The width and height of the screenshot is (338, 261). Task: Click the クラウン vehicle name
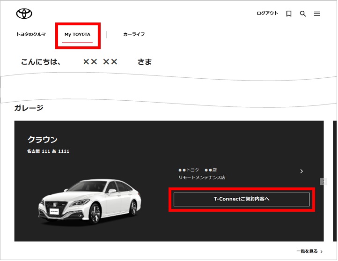pos(43,140)
